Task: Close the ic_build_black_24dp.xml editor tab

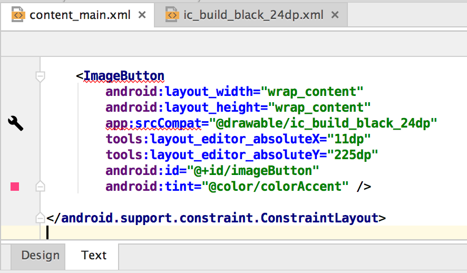Action: (x=334, y=15)
